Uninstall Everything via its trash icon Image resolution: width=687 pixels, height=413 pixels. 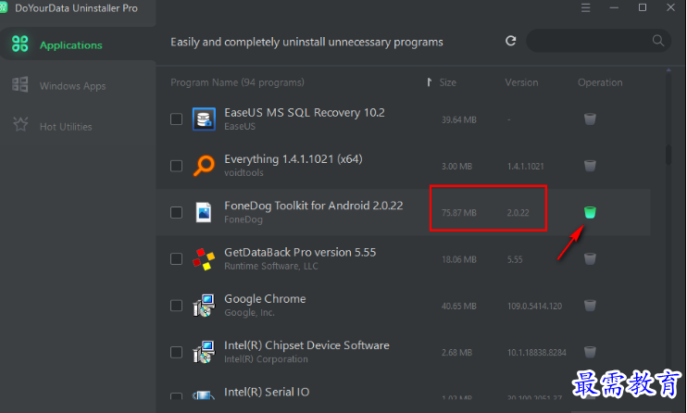click(590, 165)
